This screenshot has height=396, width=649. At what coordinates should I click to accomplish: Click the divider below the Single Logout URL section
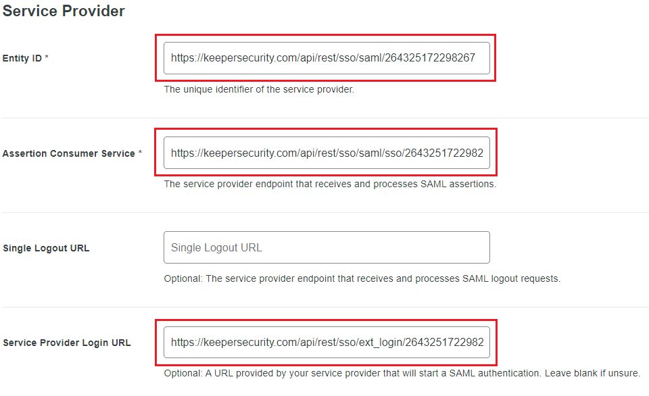[324, 307]
